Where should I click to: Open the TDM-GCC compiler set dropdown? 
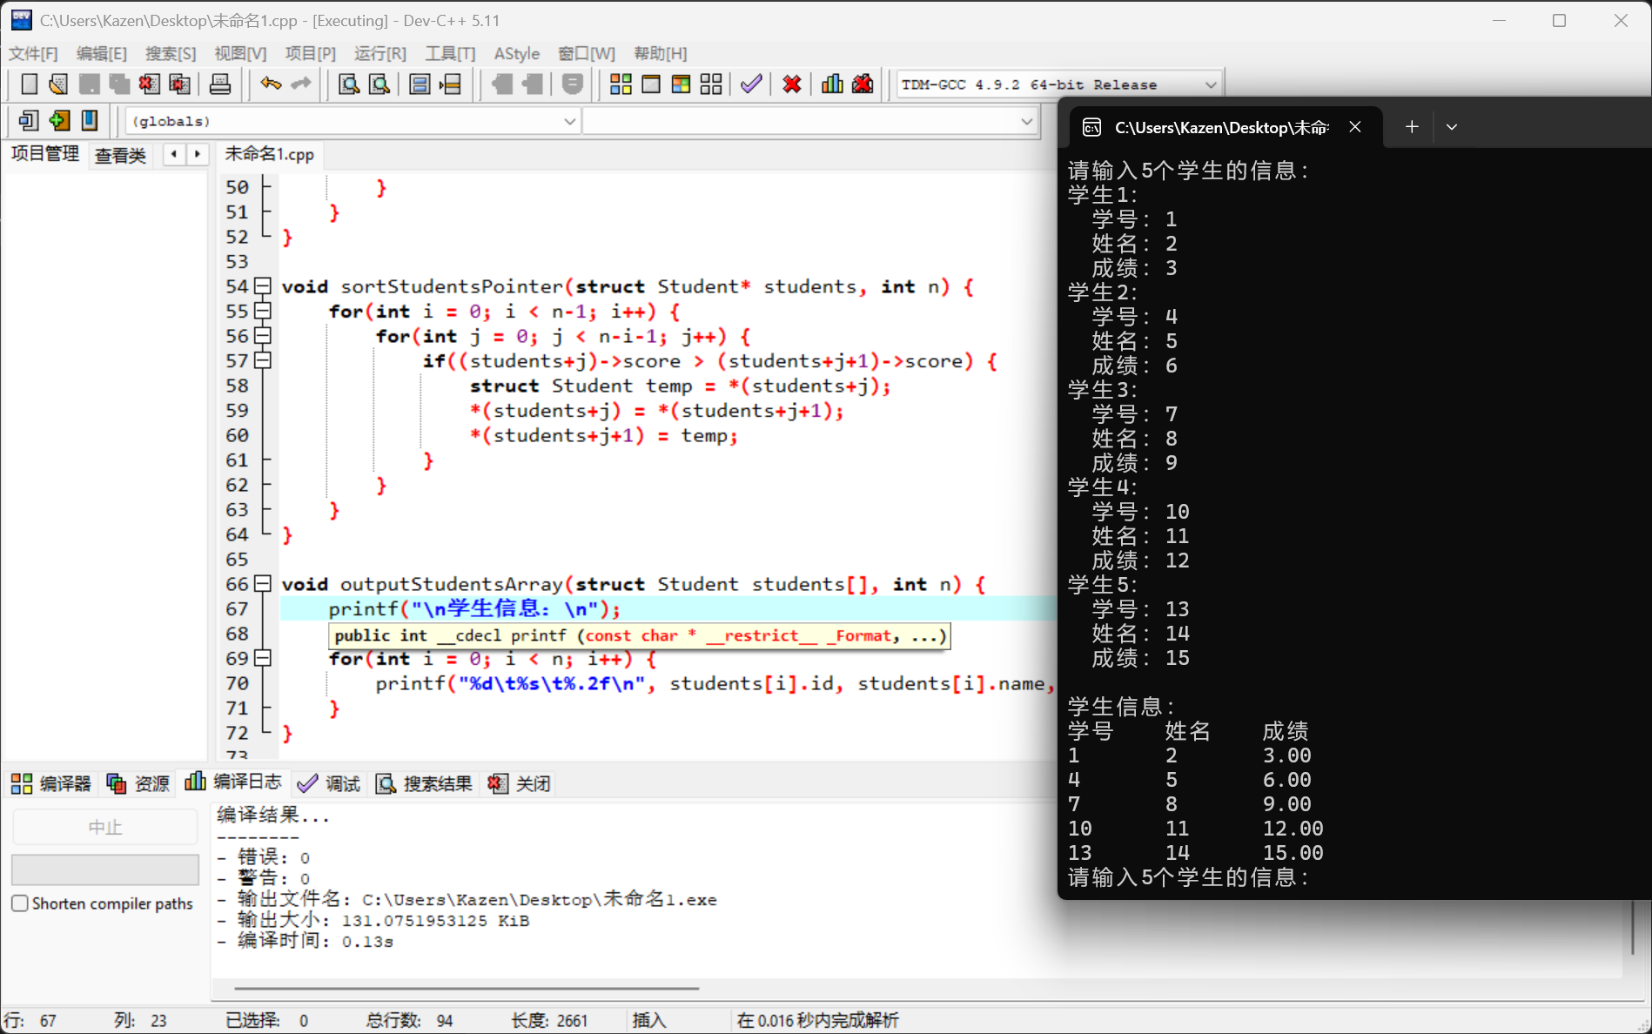pos(1211,84)
